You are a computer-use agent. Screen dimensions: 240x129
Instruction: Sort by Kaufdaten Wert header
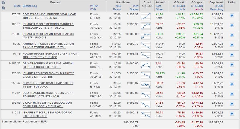pos(136,6)
